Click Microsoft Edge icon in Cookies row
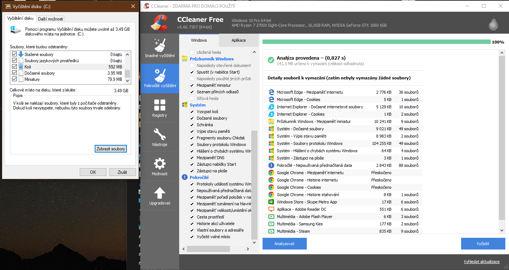 271,100
